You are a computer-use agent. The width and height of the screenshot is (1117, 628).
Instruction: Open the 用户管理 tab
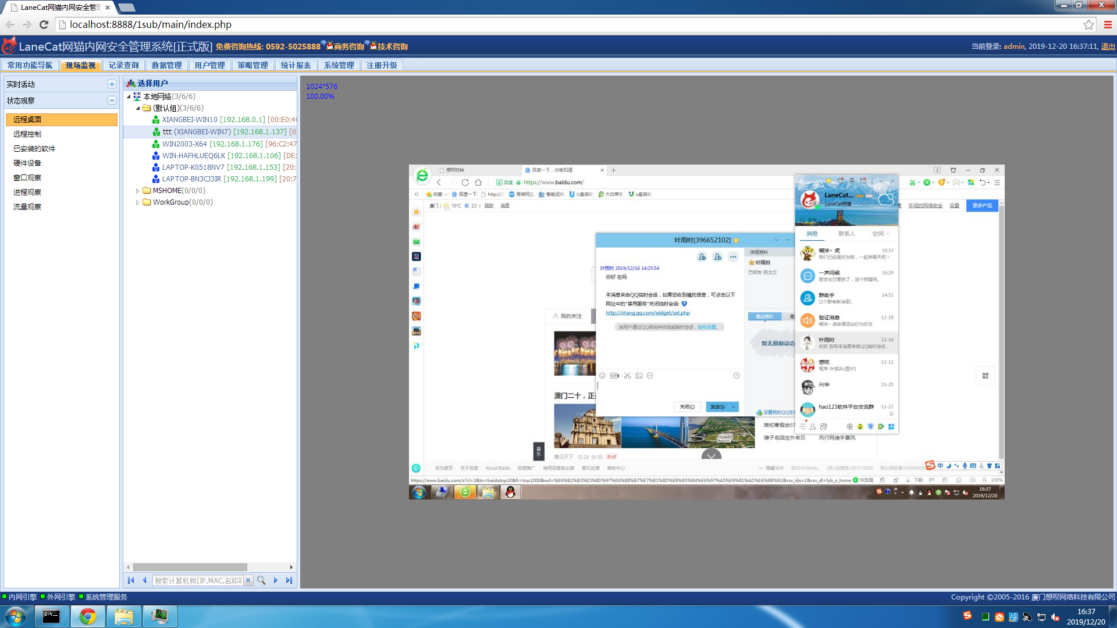tap(209, 65)
